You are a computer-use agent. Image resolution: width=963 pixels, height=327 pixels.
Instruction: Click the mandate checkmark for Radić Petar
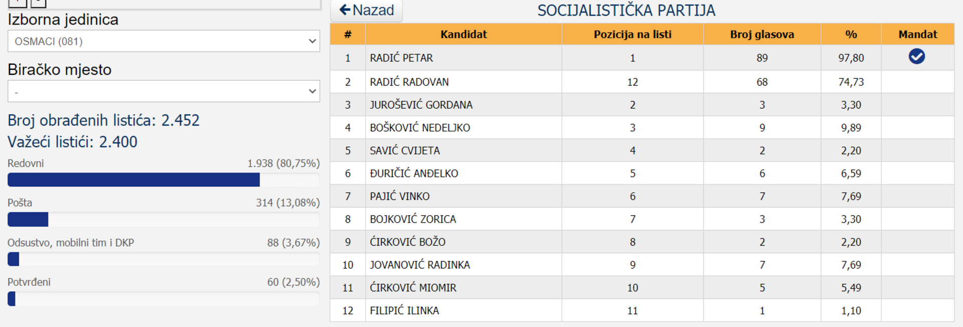[x=916, y=57]
